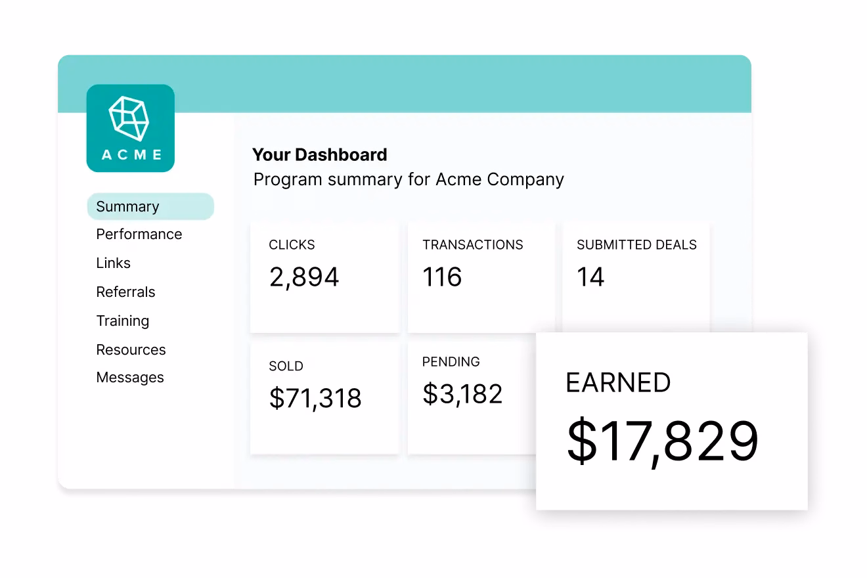The width and height of the screenshot is (867, 578).
Task: Open the Resources page
Action: coord(131,349)
